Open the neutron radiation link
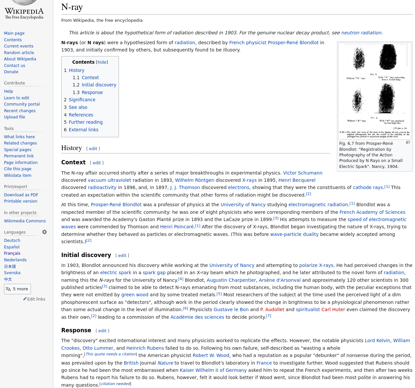This screenshot has width=415, height=388. click(361, 33)
